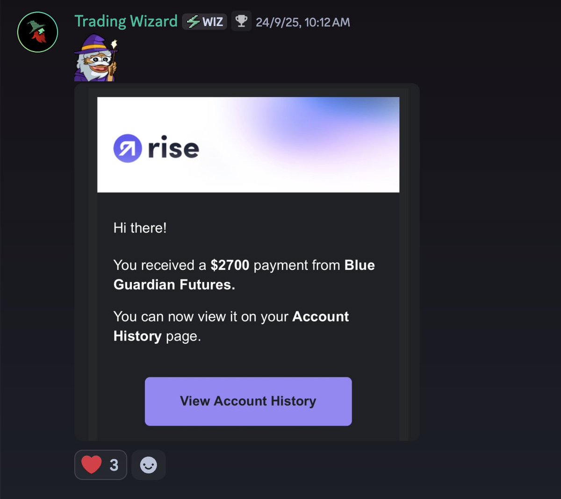Open the add reaction smiley picker
Image resolution: width=561 pixels, height=499 pixels.
pos(149,465)
